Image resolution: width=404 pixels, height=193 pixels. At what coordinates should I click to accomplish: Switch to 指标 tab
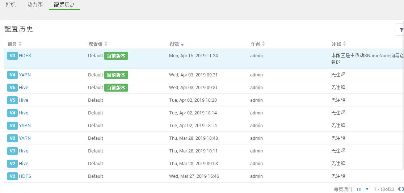coord(10,5)
